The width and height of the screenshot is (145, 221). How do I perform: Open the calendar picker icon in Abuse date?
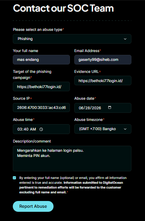pos(109,107)
